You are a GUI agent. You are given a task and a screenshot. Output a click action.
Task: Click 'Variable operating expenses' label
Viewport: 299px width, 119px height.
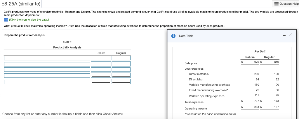tap(206, 96)
